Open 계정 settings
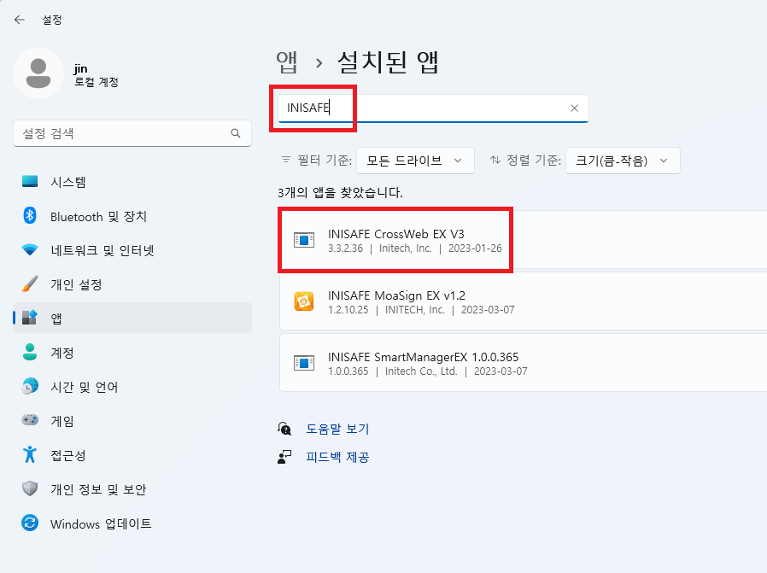The height and width of the screenshot is (573, 767). [x=56, y=353]
